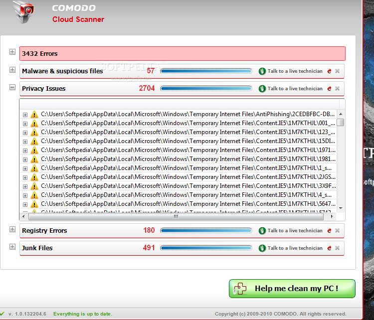374x320 pixels.
Task: Click version number v. 1.0.132204.6
Action: [27, 314]
